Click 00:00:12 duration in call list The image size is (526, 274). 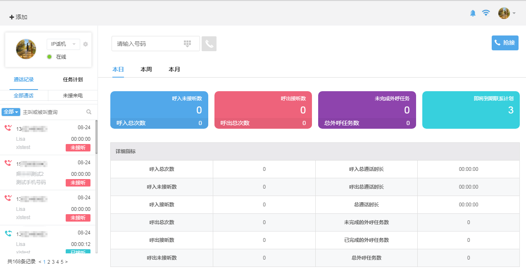click(x=81, y=244)
